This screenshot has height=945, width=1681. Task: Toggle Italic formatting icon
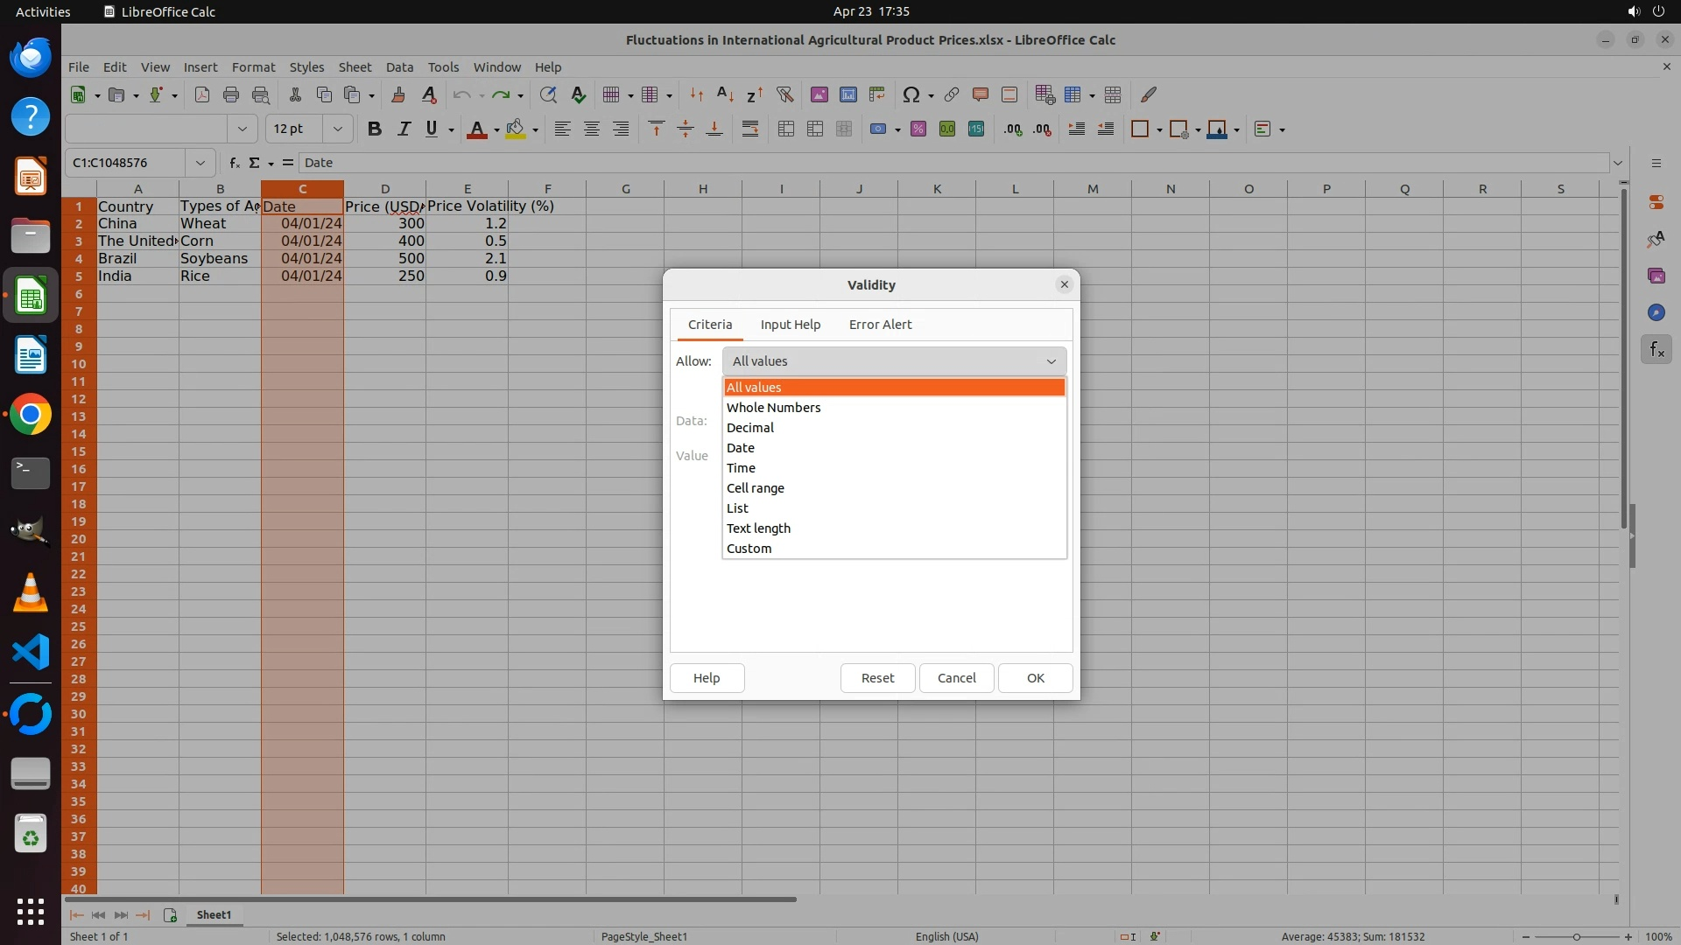(x=404, y=129)
